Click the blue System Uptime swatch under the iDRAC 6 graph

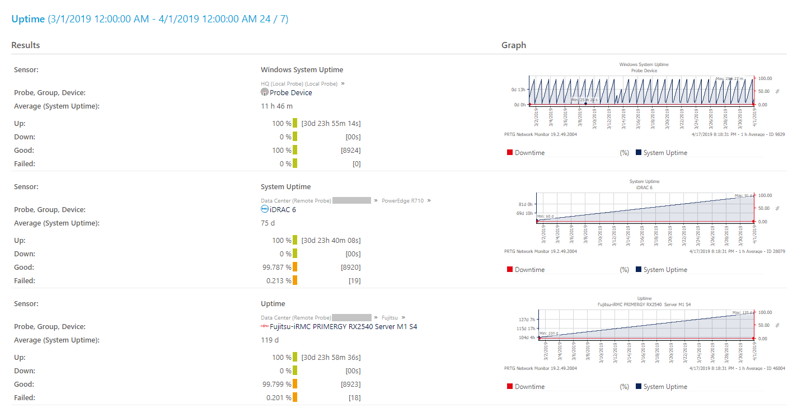(x=639, y=270)
